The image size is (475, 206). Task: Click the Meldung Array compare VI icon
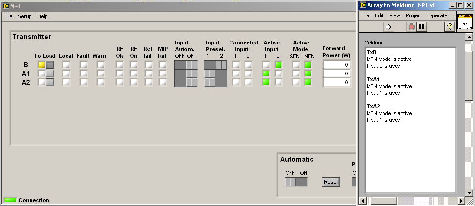point(465,21)
